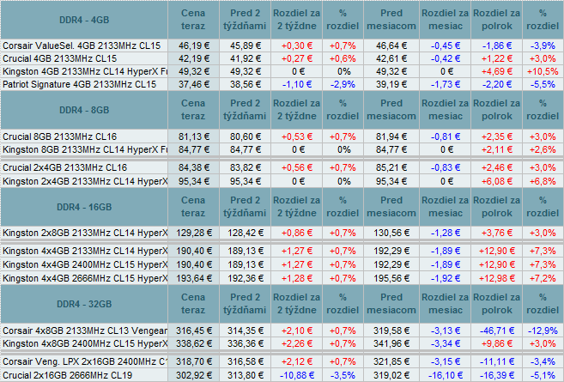Select the half-year value "+4,69 €"
564x382 pixels.
point(497,71)
